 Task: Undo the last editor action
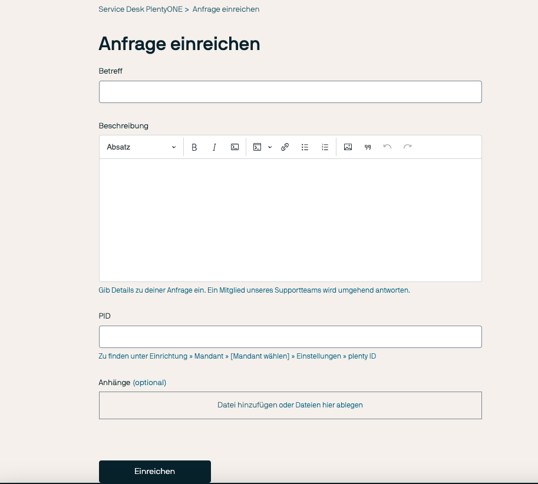click(387, 147)
